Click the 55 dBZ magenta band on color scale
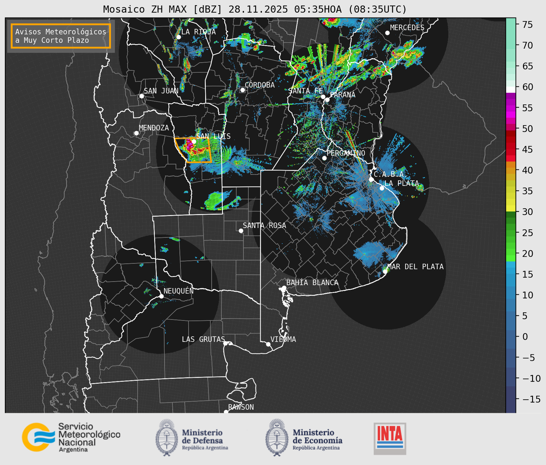 [x=511, y=108]
